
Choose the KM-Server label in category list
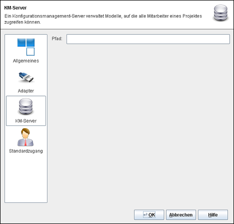(26, 121)
